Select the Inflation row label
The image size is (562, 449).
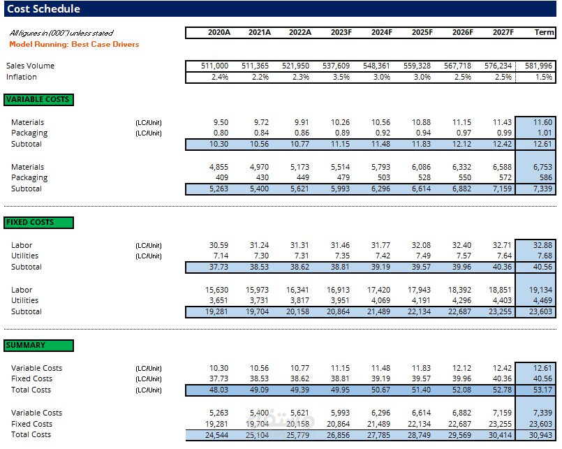[x=21, y=77]
